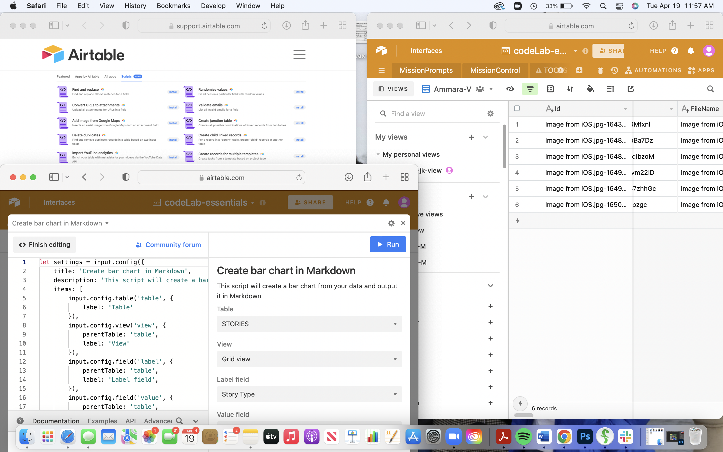
Task: Click the sort icon in view toolbar
Action: [570, 89]
